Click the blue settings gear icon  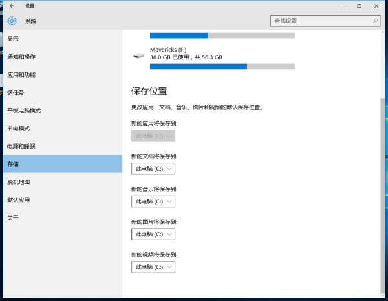click(12, 21)
